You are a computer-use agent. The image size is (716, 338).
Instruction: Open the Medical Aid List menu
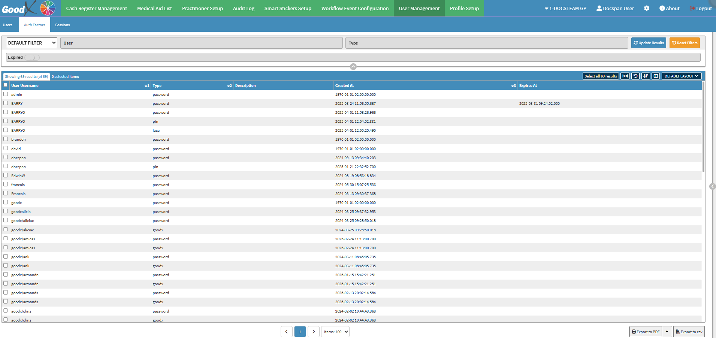pos(154,8)
